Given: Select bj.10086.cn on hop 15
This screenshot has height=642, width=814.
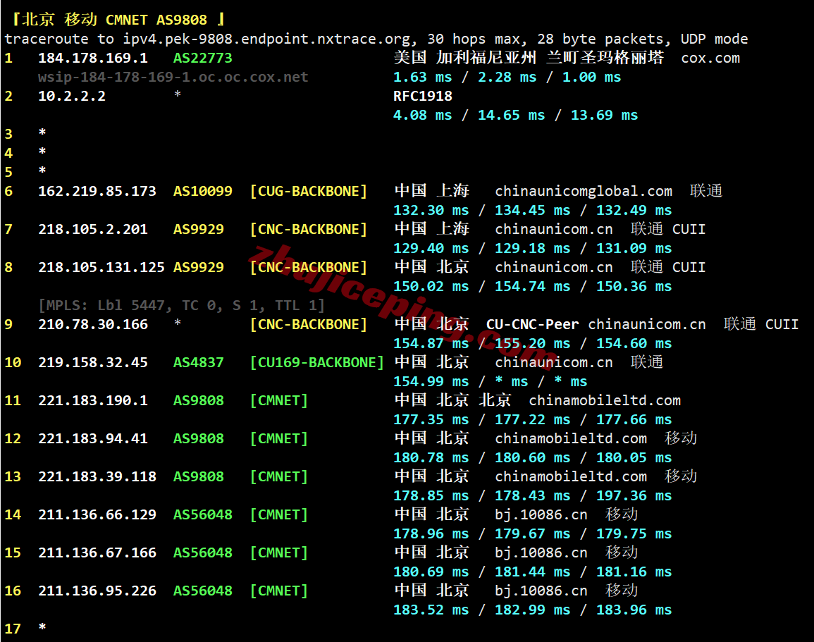Looking at the screenshot, I should (541, 553).
